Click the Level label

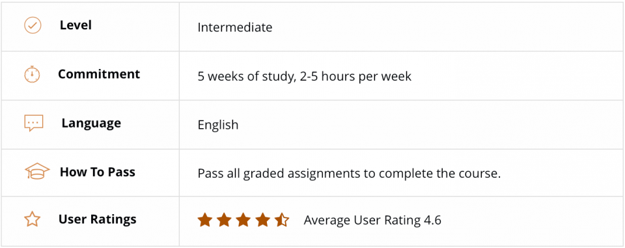76,25
